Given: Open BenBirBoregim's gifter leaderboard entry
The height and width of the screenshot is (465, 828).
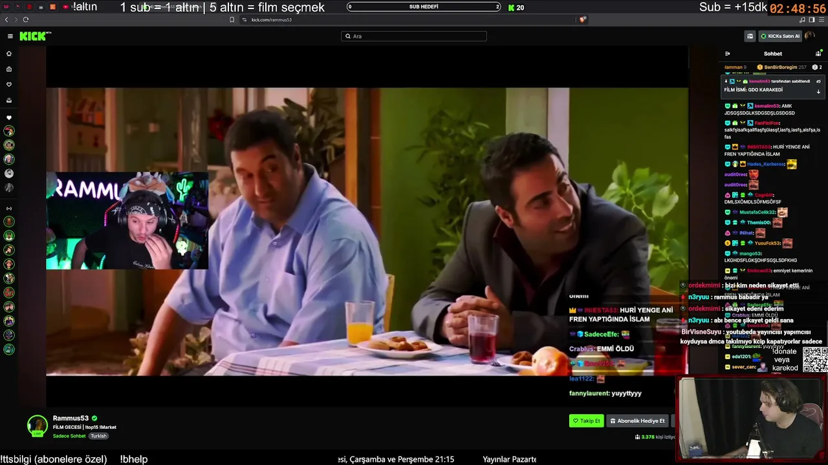Looking at the screenshot, I should pos(782,67).
